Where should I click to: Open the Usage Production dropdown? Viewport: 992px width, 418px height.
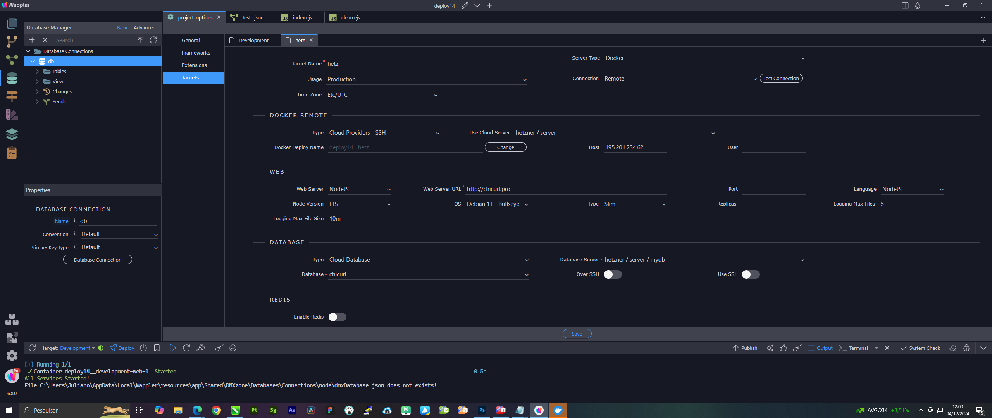(x=426, y=79)
